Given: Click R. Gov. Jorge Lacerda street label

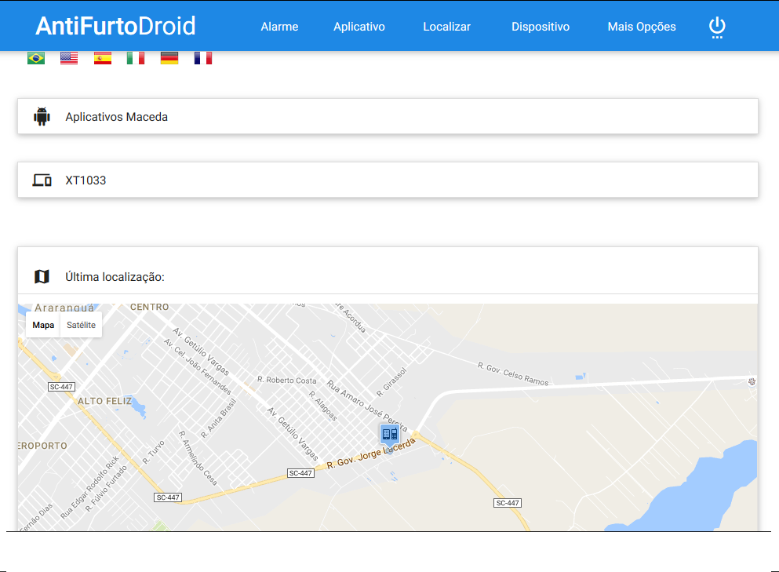Looking at the screenshot, I should click(370, 454).
